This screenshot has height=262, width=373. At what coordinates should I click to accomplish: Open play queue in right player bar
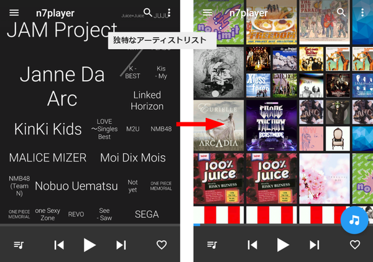[212, 245]
